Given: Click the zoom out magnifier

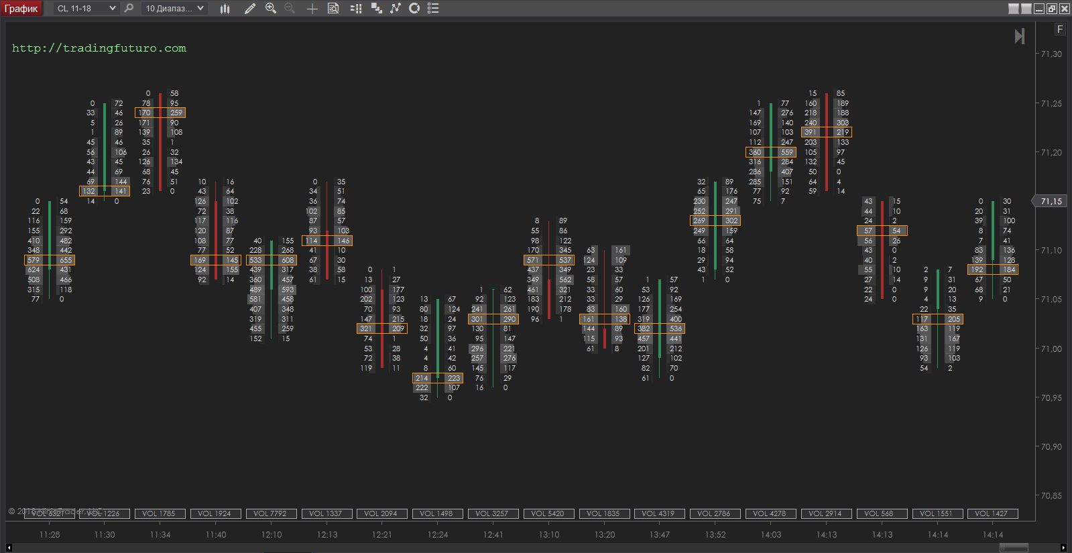Looking at the screenshot, I should pyautogui.click(x=290, y=9).
